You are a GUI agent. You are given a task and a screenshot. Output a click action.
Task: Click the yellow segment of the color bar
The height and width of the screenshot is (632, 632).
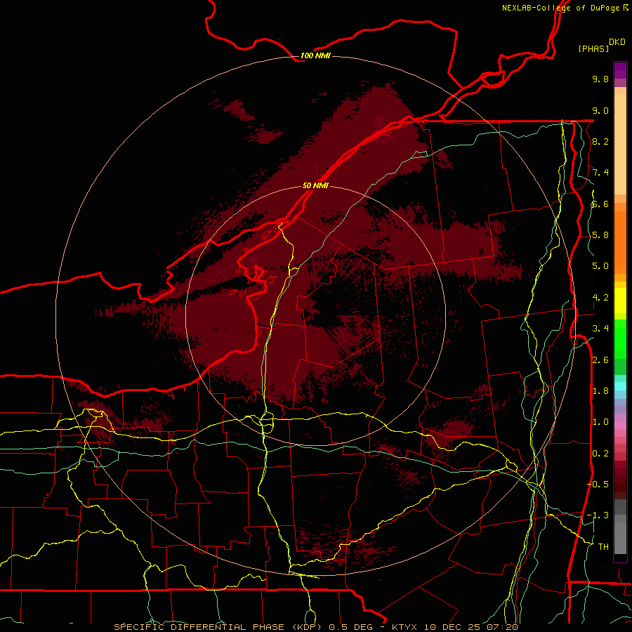click(620, 301)
